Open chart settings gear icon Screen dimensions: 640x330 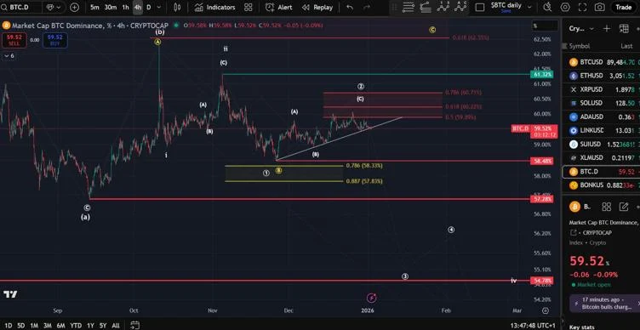(x=565, y=8)
